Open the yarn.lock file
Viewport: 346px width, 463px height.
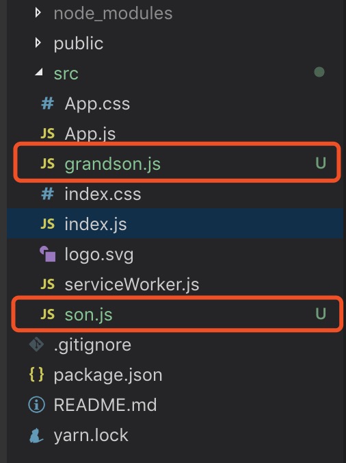[91, 436]
